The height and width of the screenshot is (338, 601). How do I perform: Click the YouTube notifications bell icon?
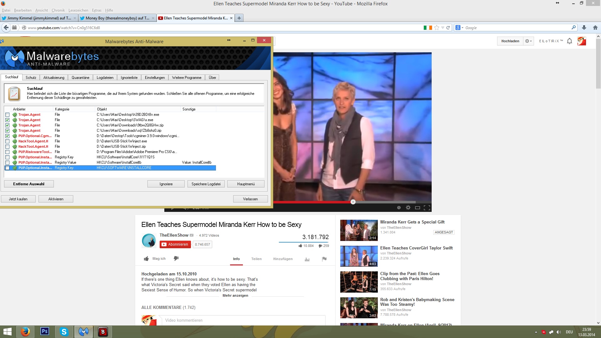tap(569, 41)
